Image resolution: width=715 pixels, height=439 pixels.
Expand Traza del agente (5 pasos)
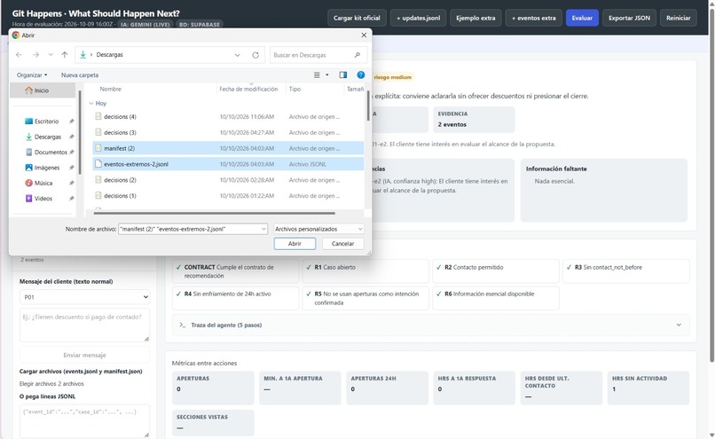[x=431, y=325]
